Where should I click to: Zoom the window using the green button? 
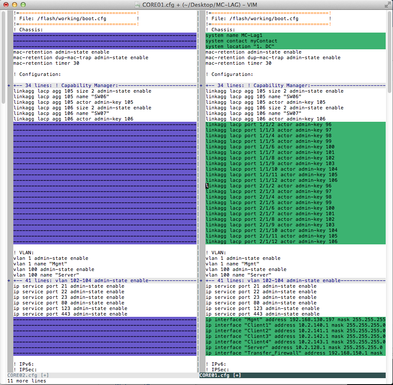coord(23,4)
